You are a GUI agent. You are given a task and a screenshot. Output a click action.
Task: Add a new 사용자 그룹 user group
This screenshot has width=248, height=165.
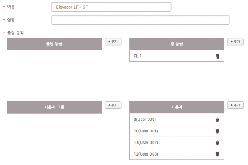(x=112, y=105)
